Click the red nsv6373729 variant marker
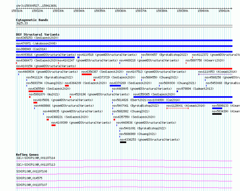This screenshot has width=240, height=191. point(94,80)
